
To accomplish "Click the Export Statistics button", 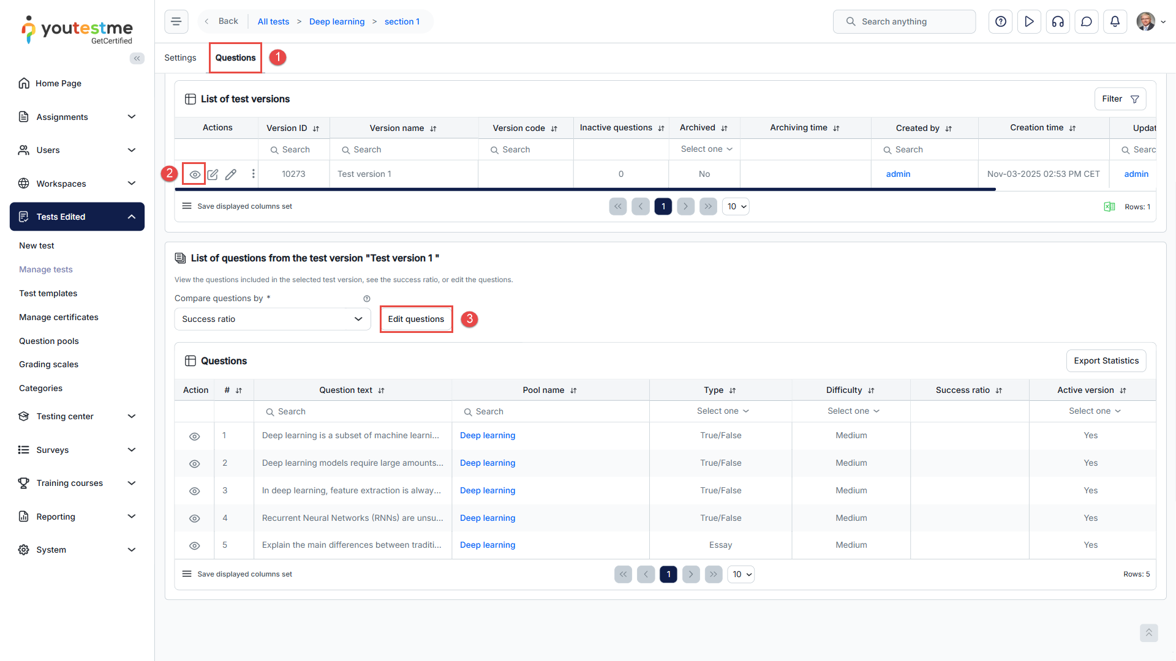I will [1106, 360].
